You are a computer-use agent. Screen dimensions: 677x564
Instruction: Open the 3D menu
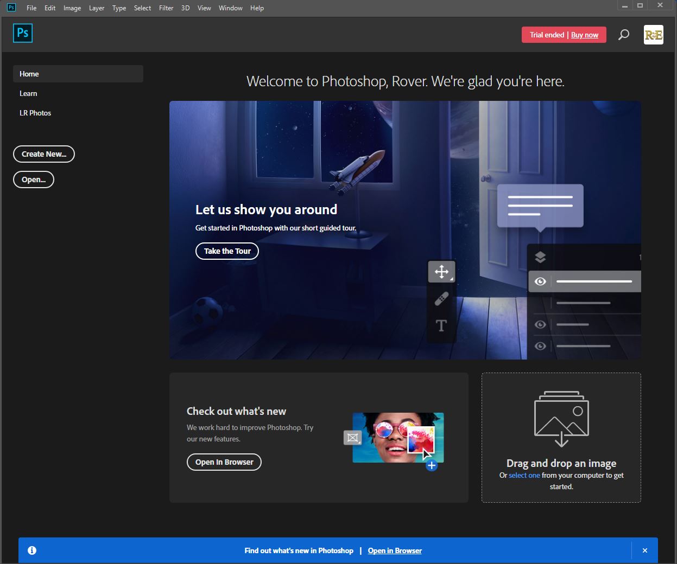[x=185, y=8]
